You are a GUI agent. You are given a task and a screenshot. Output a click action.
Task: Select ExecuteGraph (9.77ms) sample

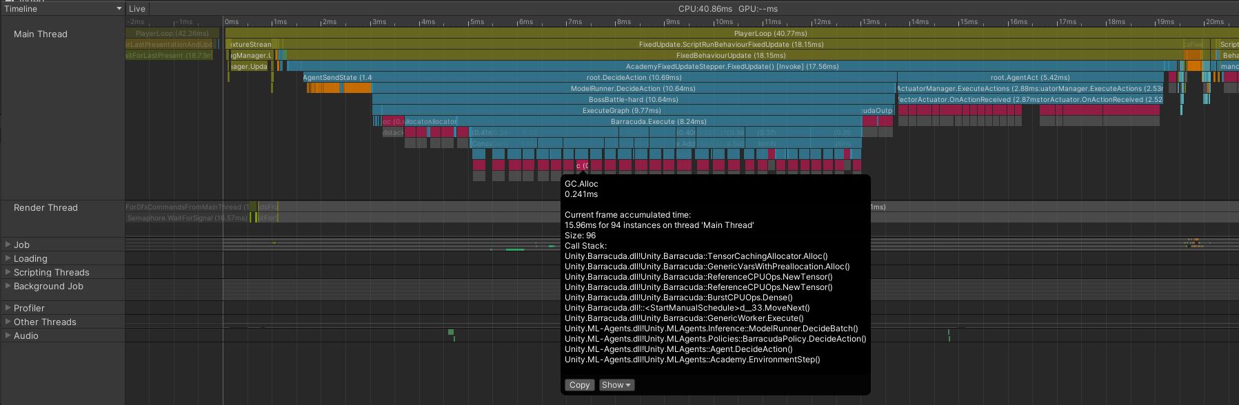pos(621,110)
